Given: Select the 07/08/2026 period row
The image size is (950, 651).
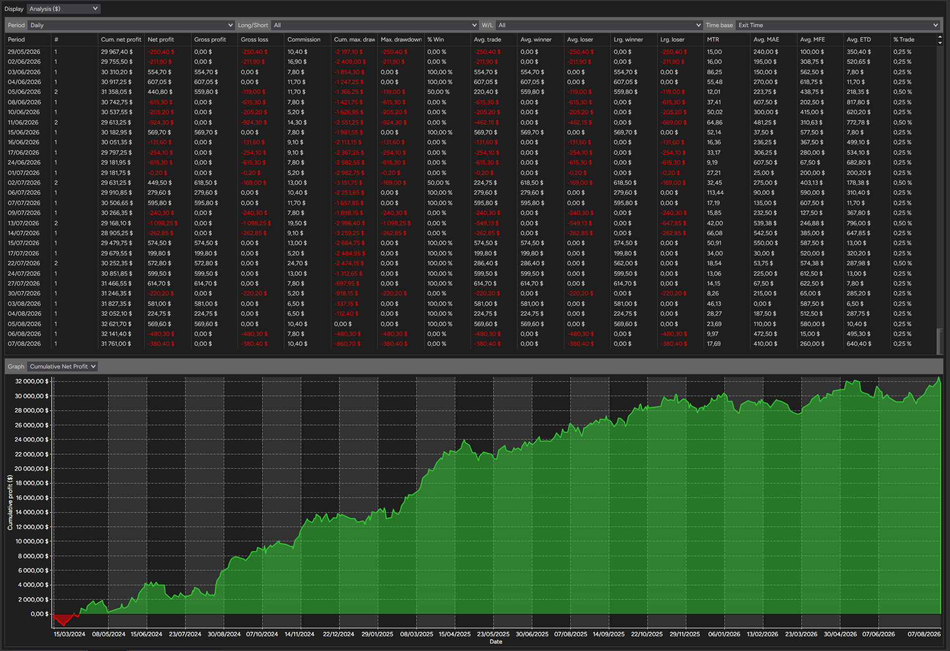Looking at the screenshot, I should point(471,344).
